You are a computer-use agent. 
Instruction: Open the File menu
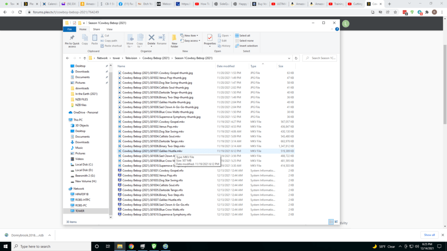(x=70, y=29)
